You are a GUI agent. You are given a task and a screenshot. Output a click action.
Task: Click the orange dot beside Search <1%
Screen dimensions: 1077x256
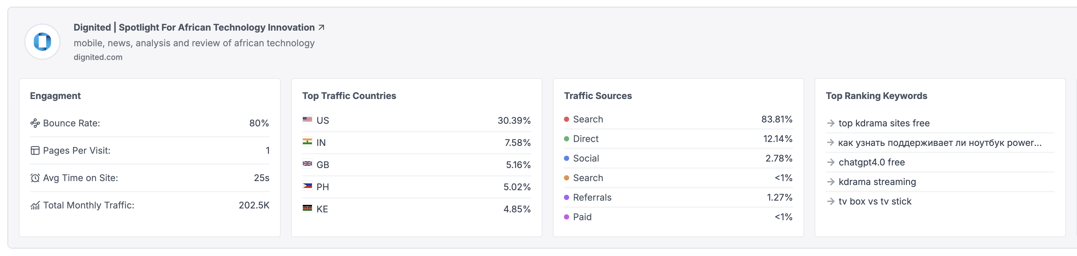click(567, 178)
